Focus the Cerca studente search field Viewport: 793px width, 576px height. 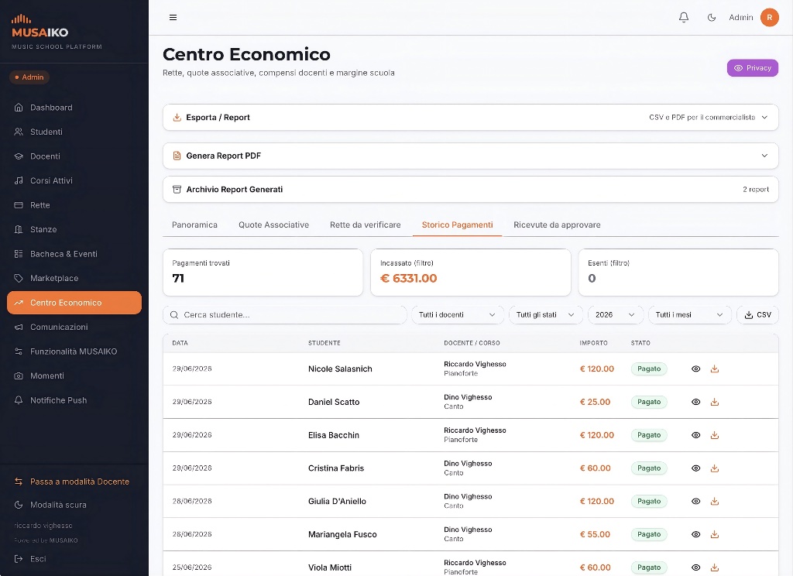coord(285,314)
